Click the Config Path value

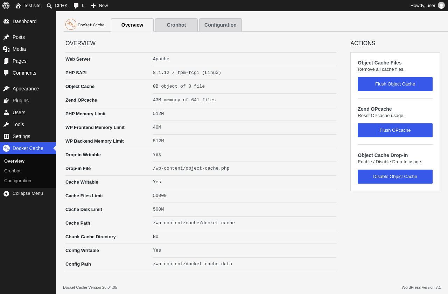point(192,264)
